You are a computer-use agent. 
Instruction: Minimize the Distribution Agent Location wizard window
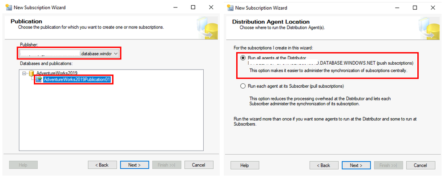point(397,8)
